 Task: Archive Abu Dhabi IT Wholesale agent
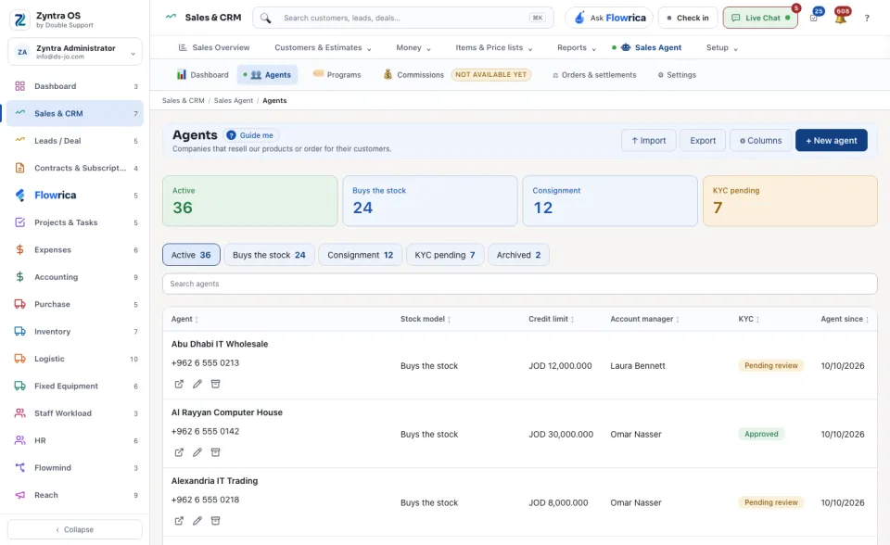click(215, 385)
